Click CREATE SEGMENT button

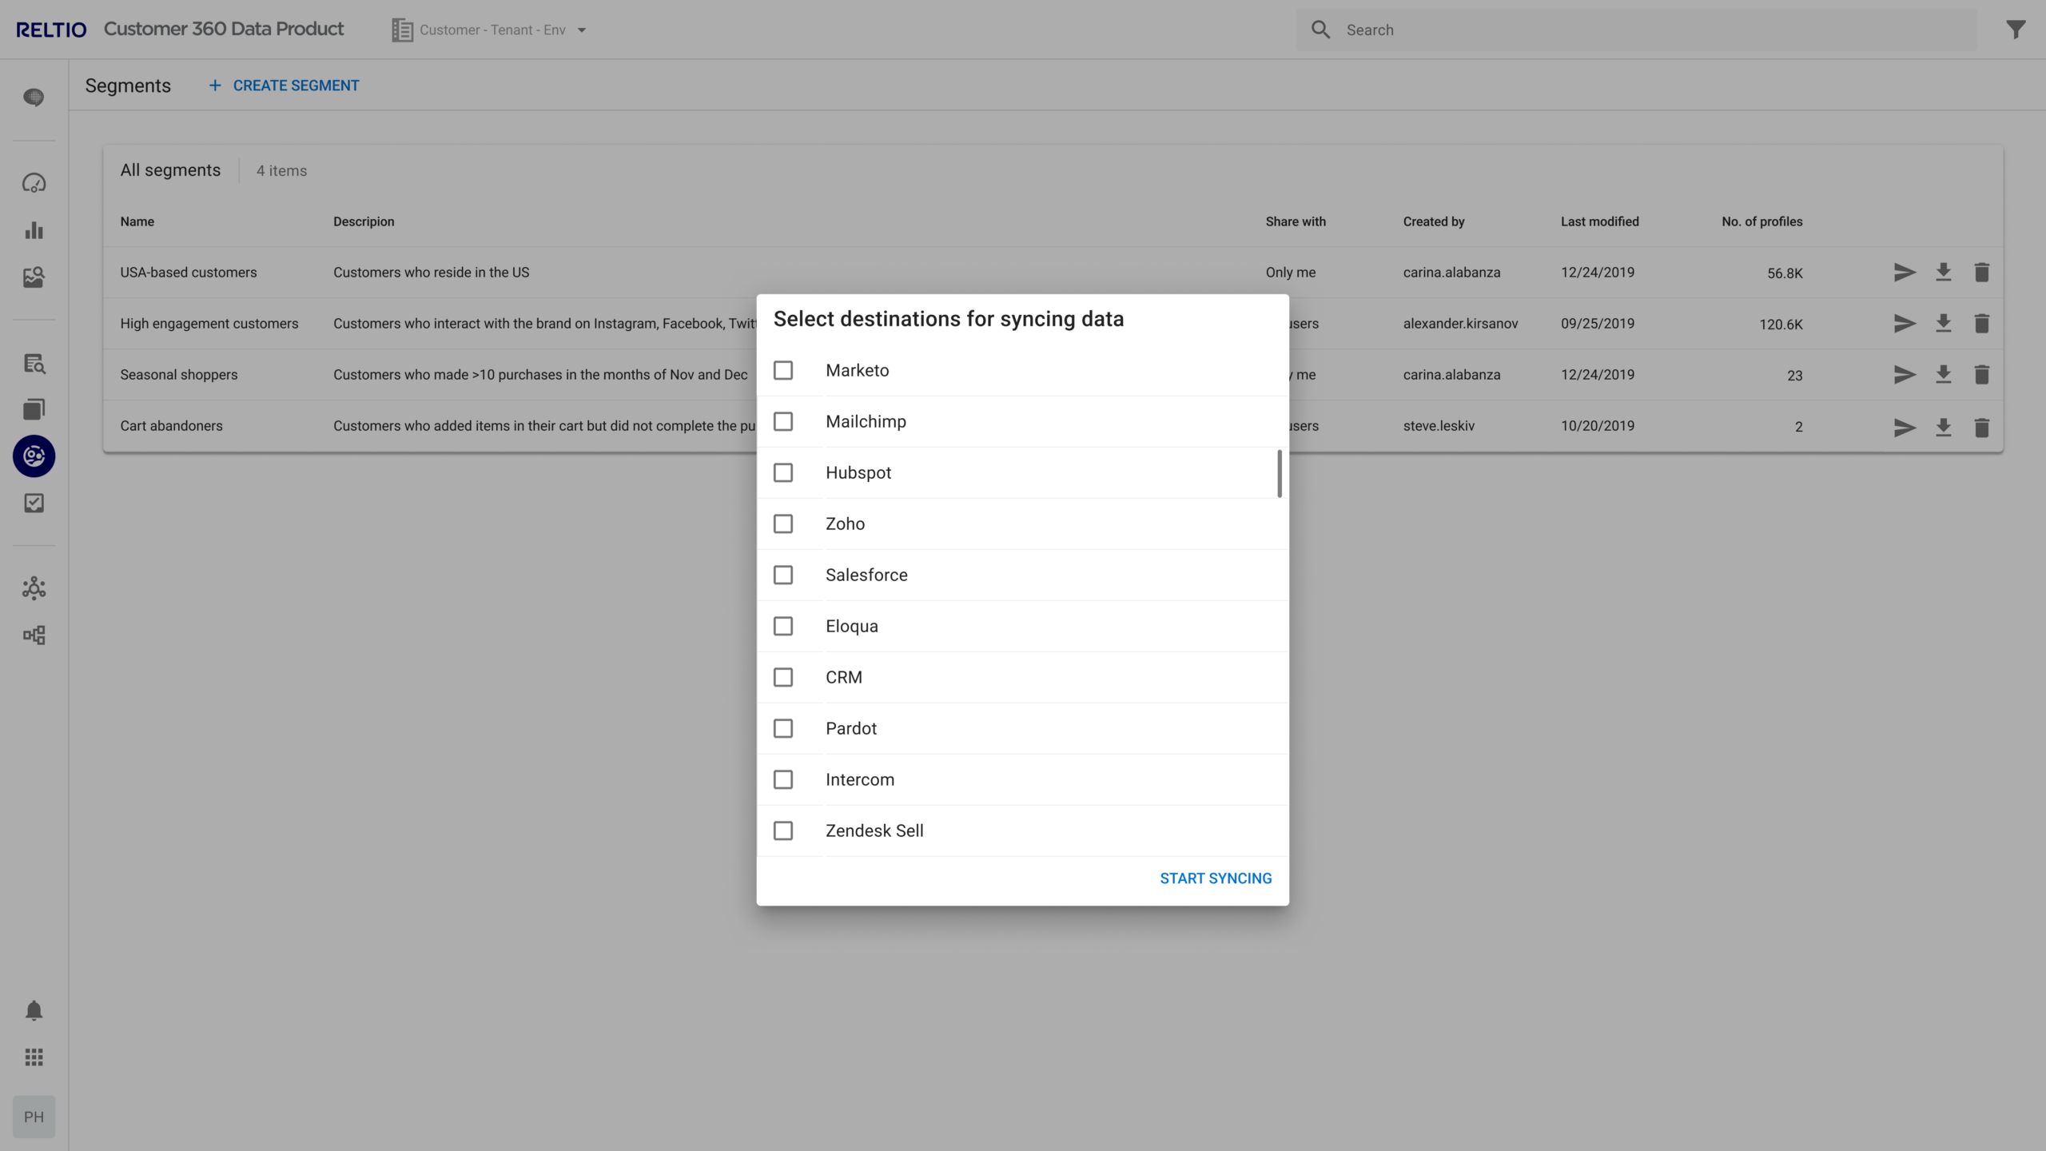(x=284, y=86)
